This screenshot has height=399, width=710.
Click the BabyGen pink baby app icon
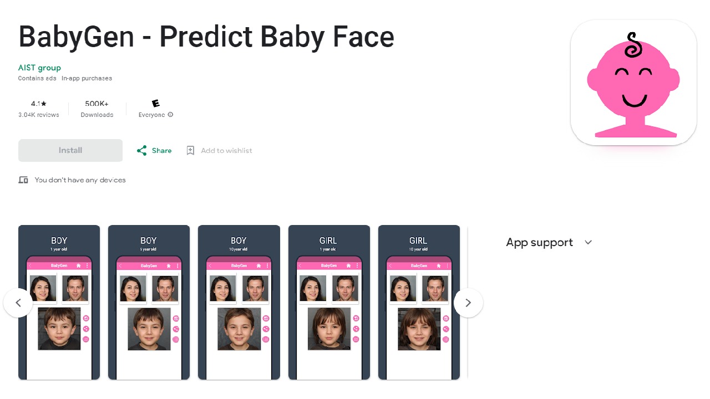(x=633, y=83)
